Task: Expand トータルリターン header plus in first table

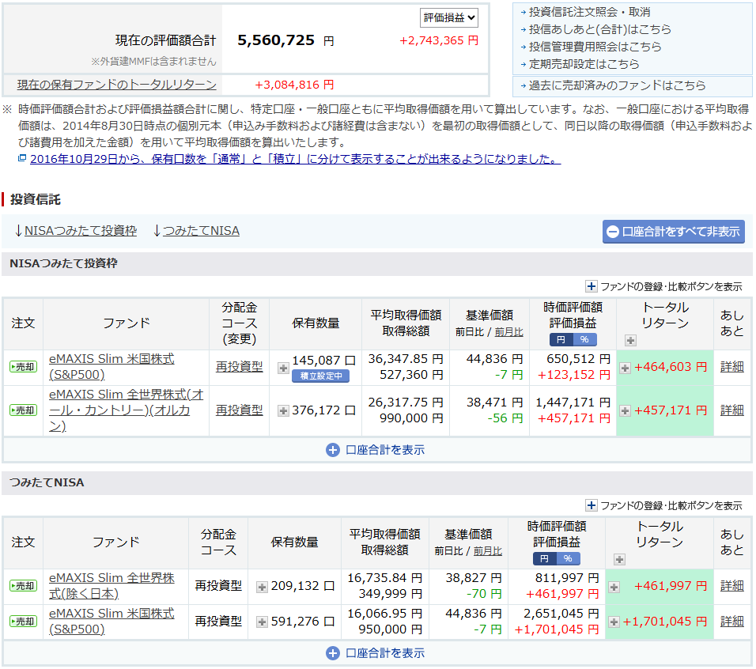Action: pos(630,340)
